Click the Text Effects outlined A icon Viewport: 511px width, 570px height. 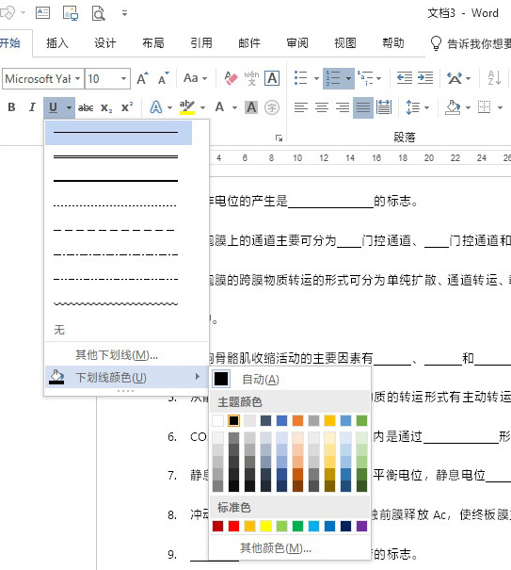[156, 107]
